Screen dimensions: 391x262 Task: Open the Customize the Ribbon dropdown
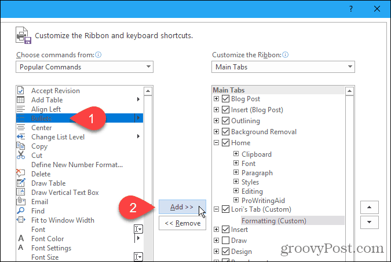tap(283, 67)
